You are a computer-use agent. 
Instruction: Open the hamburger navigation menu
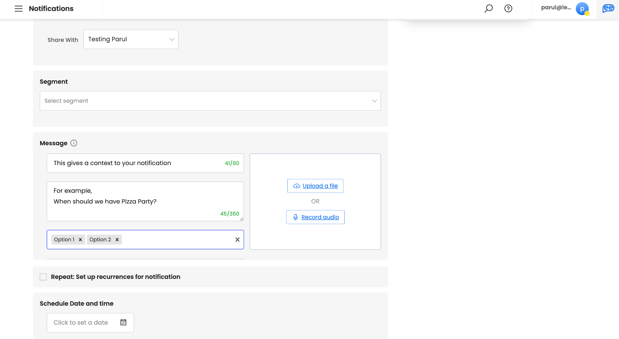tap(18, 8)
